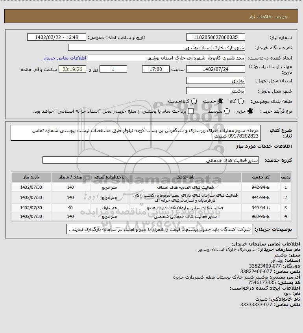Select the کالا radio button

click(241, 102)
